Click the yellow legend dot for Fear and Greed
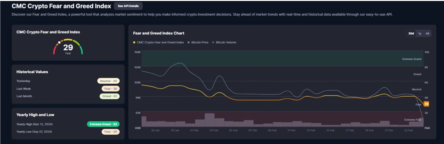 134,42
